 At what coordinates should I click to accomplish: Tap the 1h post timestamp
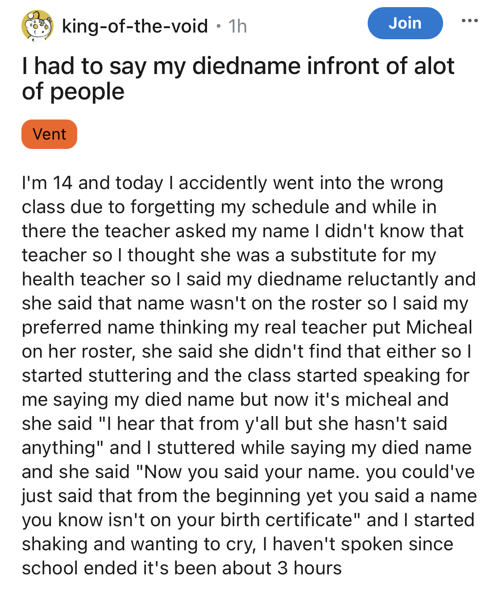tap(237, 26)
